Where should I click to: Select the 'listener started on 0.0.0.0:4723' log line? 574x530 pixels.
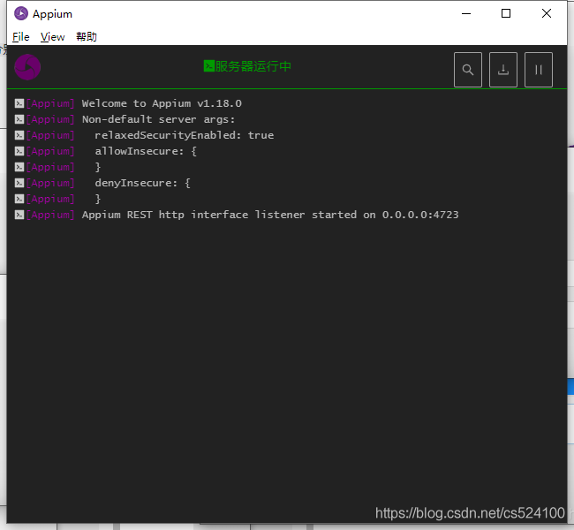[x=237, y=215]
